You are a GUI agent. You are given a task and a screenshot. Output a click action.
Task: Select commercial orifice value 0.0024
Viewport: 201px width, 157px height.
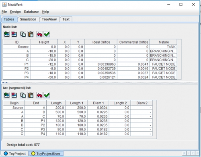(133, 77)
